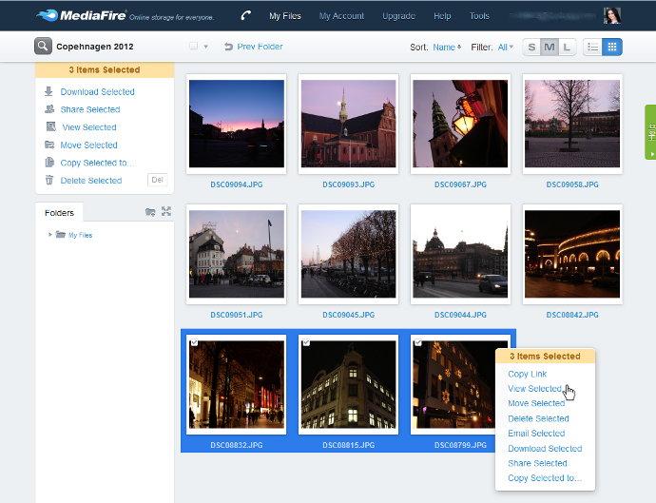656x503 pixels.
Task: Select medium thumbnail size M
Action: coord(550,47)
